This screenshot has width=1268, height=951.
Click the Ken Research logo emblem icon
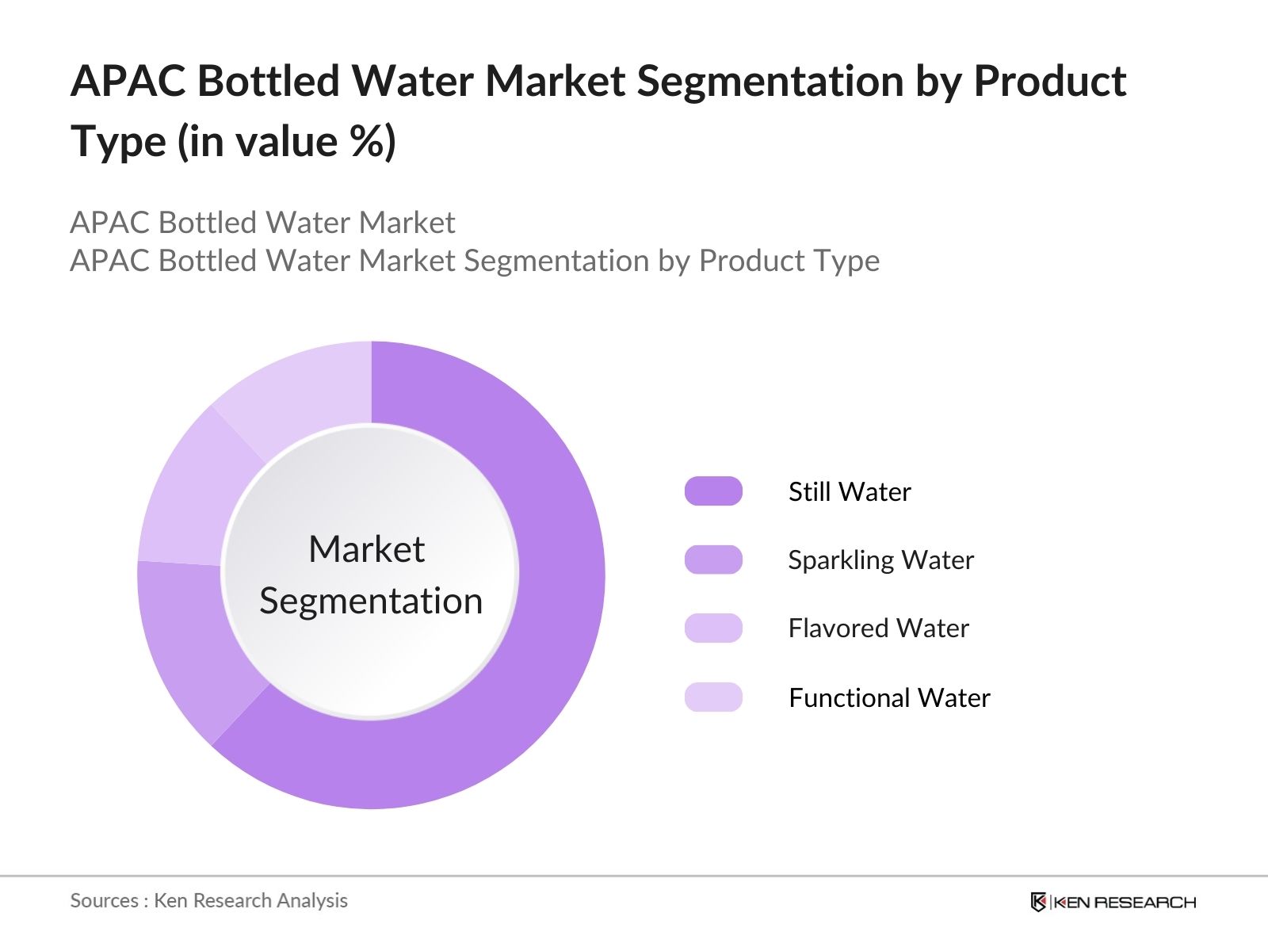tap(1038, 902)
